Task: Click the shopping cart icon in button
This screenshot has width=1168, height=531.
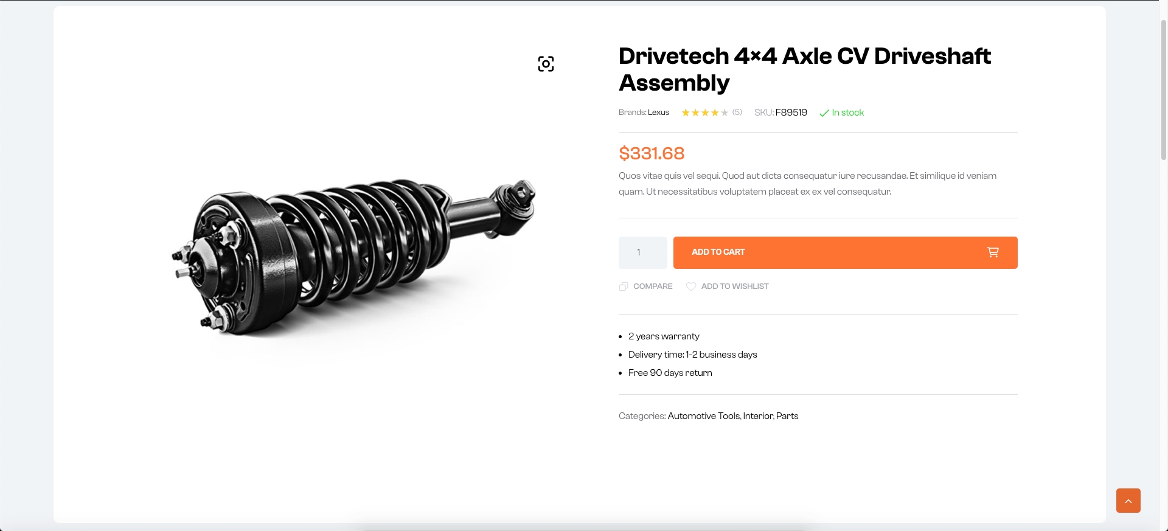Action: 993,252
